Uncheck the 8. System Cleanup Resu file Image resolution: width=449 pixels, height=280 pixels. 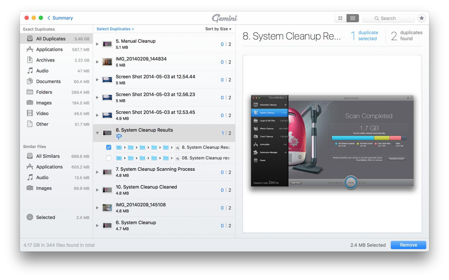(x=109, y=147)
